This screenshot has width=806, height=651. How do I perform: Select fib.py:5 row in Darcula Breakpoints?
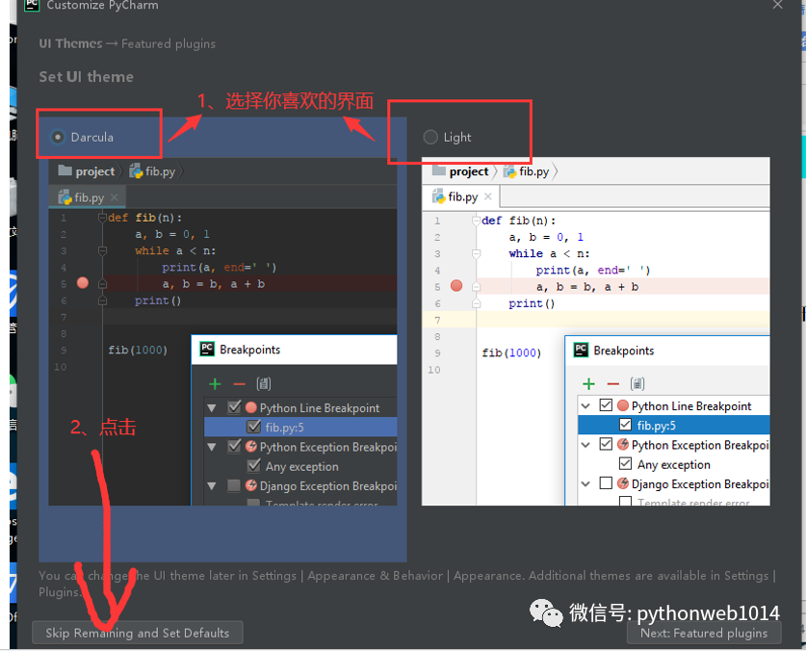click(300, 427)
